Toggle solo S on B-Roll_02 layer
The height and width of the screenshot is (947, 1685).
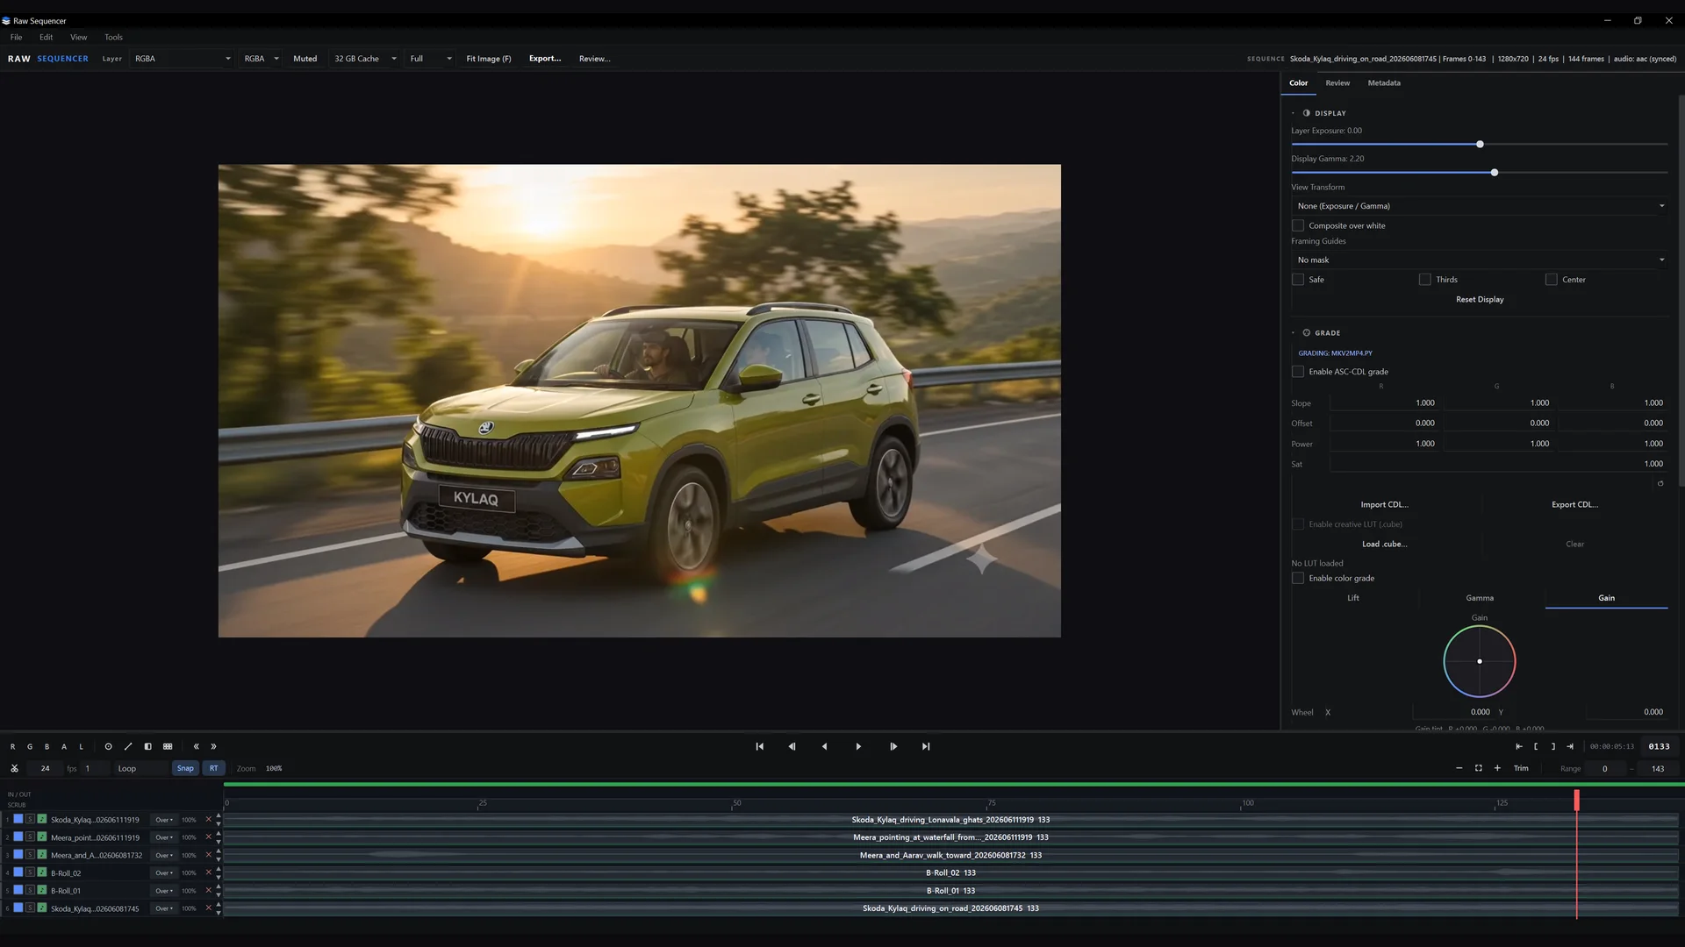tap(30, 872)
